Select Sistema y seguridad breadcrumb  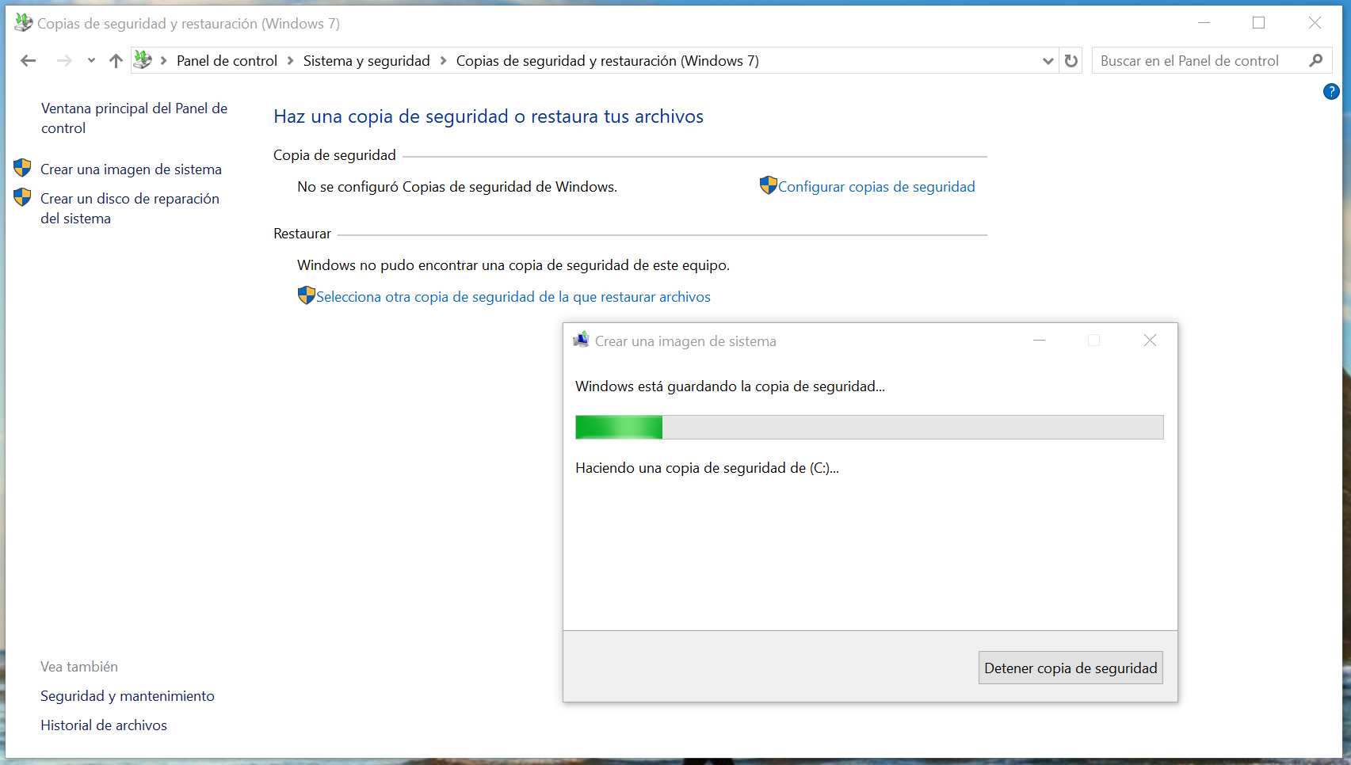pos(366,61)
